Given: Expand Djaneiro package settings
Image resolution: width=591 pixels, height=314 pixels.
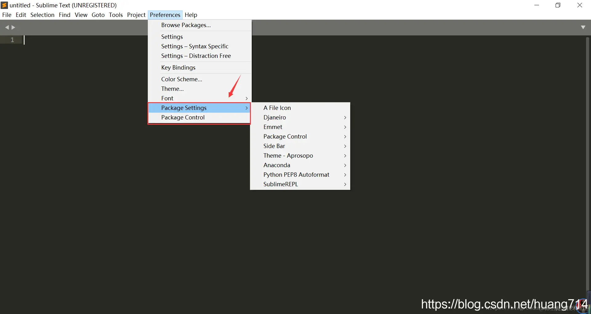Looking at the screenshot, I should coord(300,117).
